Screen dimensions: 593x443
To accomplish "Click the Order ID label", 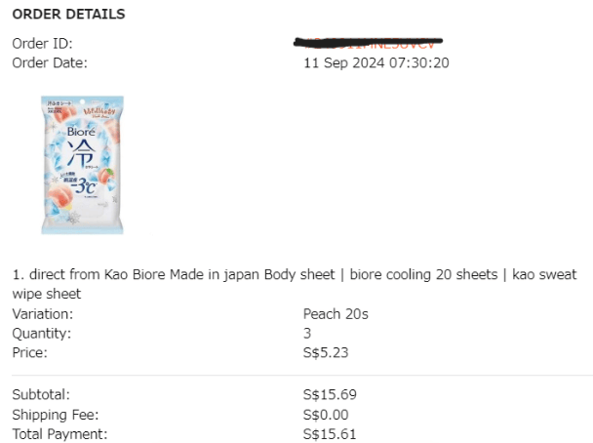I will [x=42, y=43].
